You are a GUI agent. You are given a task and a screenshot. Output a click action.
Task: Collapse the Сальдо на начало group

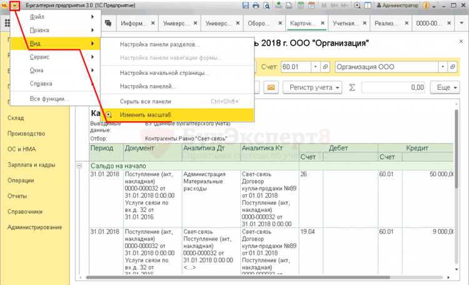(79, 166)
